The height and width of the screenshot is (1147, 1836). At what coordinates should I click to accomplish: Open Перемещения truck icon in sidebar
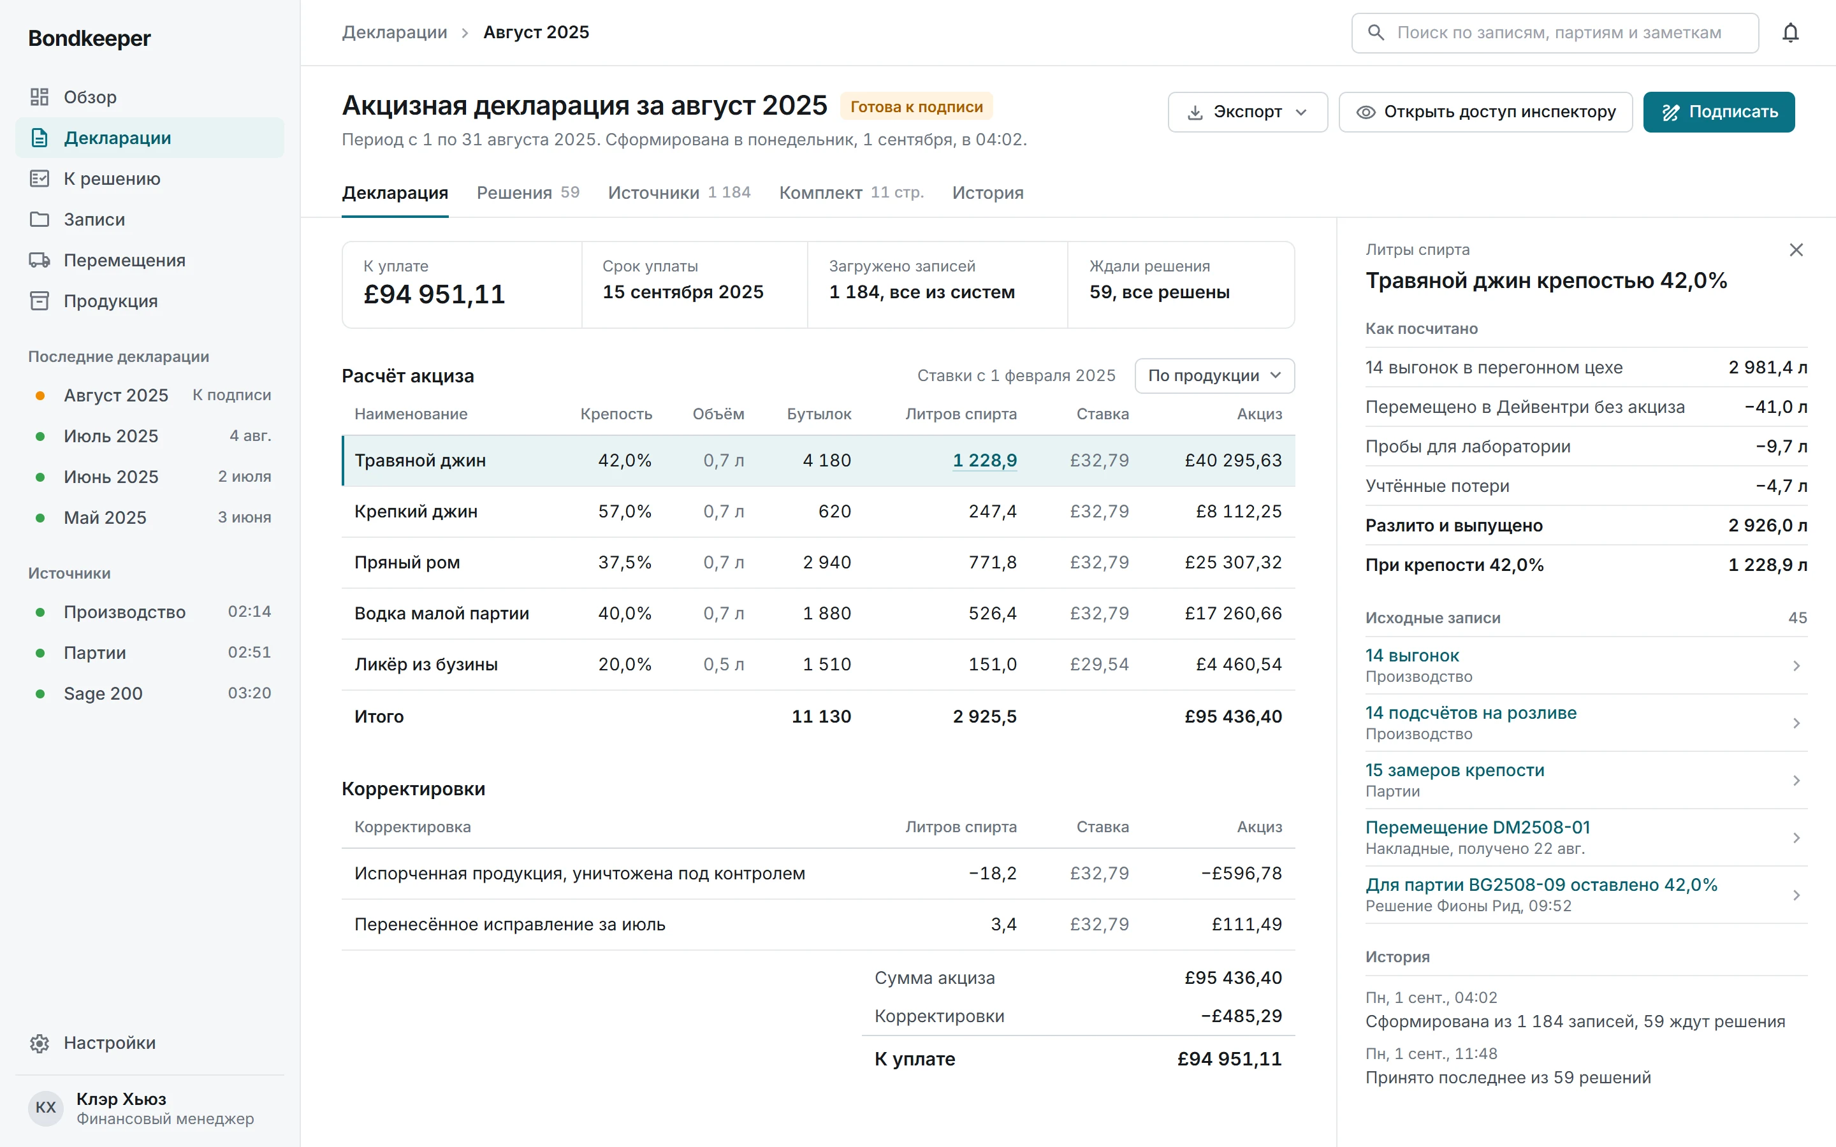(40, 260)
